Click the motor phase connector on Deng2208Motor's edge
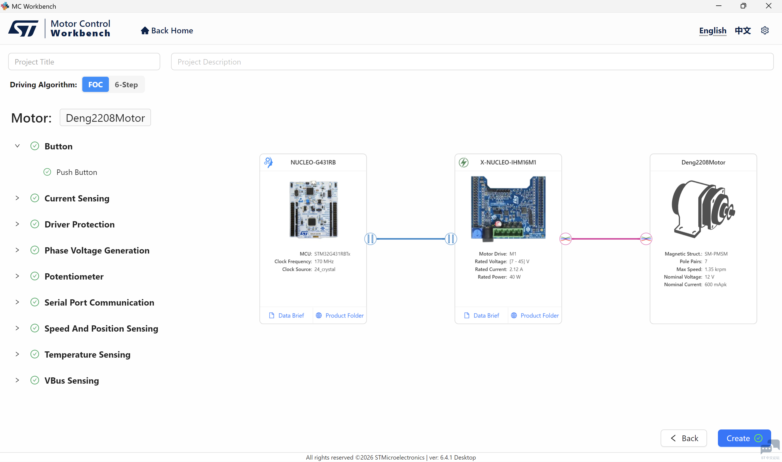Viewport: 782px width, 462px height. pos(646,239)
